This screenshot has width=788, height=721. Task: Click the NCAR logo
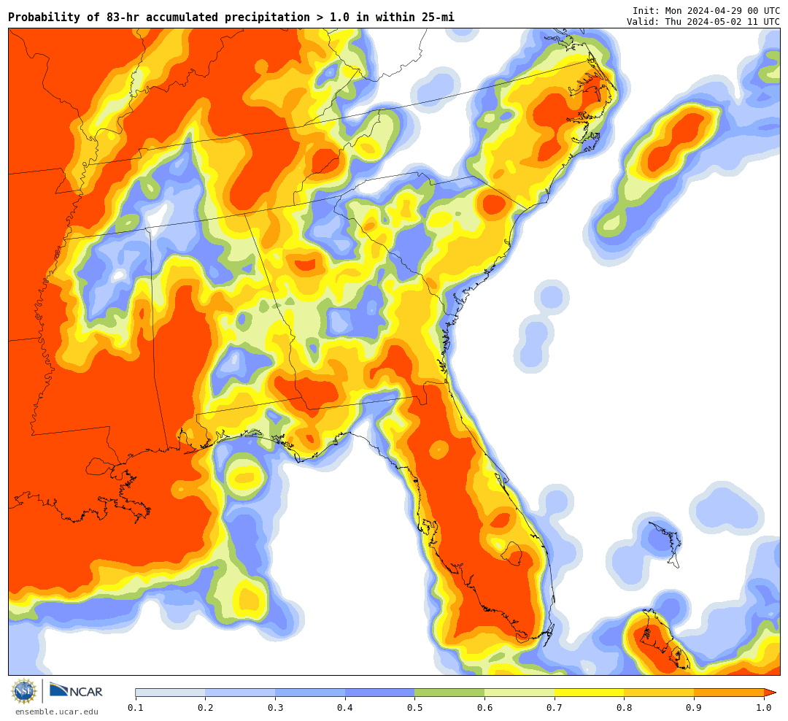point(76,690)
